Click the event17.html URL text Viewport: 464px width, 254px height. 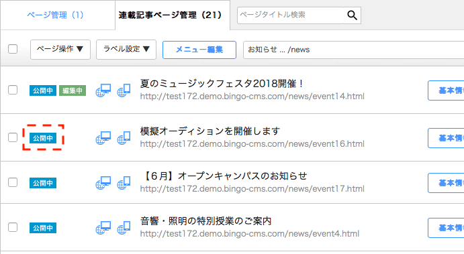click(x=252, y=189)
